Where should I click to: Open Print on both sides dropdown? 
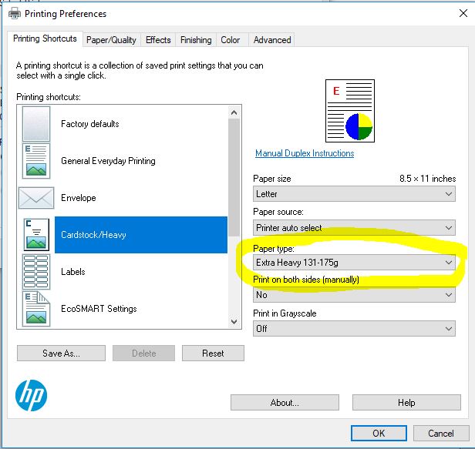pos(354,295)
